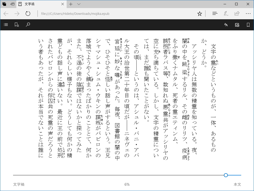Expand the tab preview chevron

(79, 4)
